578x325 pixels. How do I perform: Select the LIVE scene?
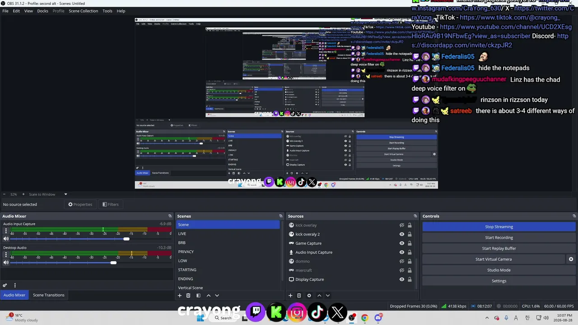pos(228,234)
